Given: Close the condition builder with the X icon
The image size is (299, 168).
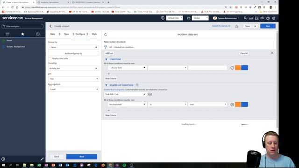Looking at the screenshot, I should pyautogui.click(x=272, y=53).
